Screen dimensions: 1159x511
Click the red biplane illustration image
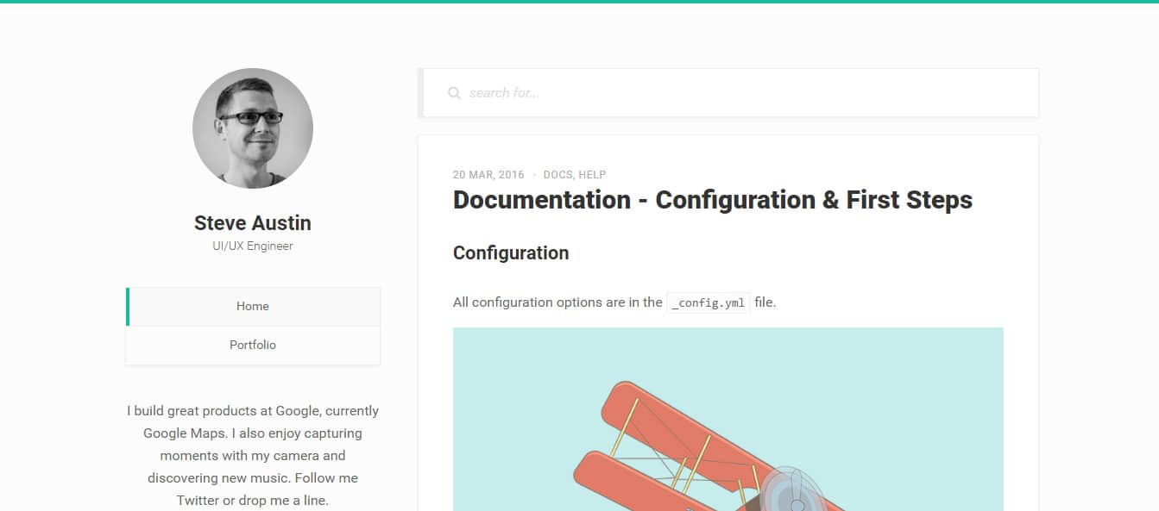pos(728,419)
